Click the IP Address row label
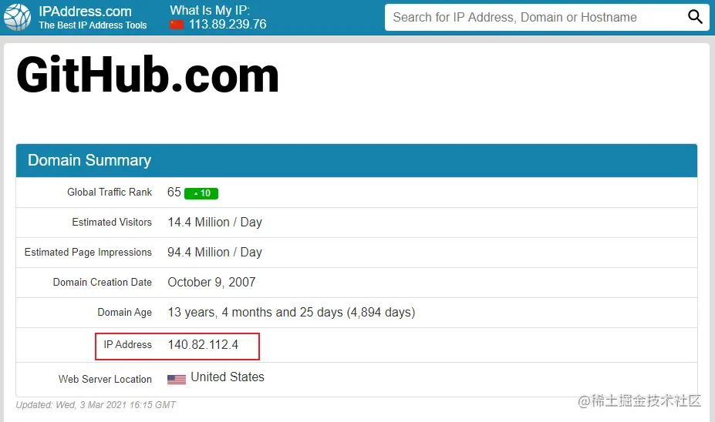715x422 pixels. [x=127, y=345]
